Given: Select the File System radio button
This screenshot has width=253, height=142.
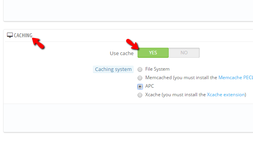Looking at the screenshot, I should [x=140, y=69].
